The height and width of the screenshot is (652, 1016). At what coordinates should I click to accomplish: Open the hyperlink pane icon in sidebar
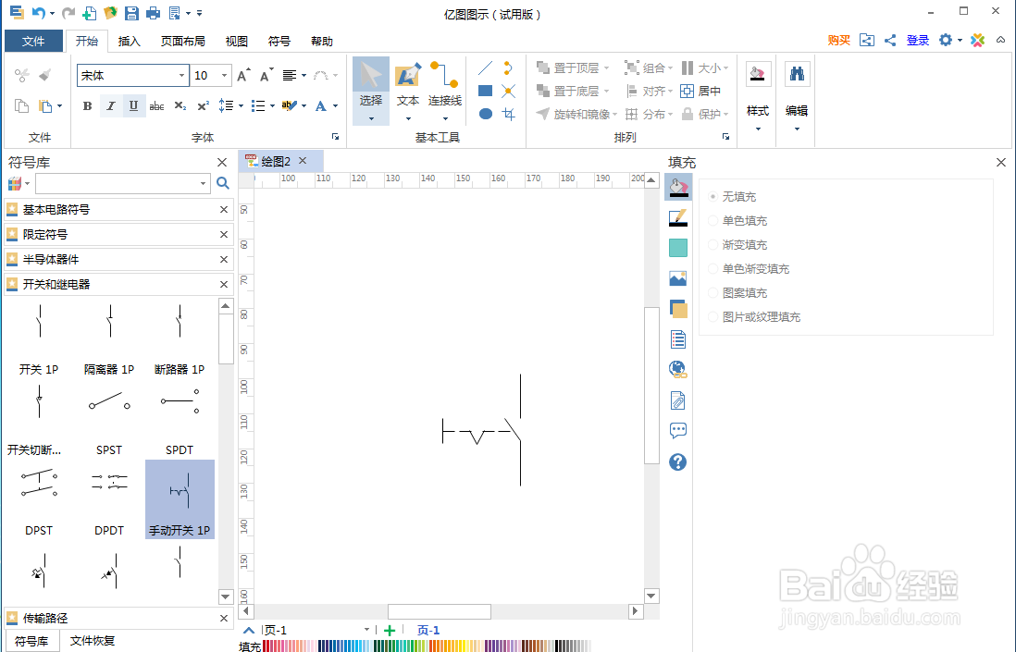click(677, 370)
